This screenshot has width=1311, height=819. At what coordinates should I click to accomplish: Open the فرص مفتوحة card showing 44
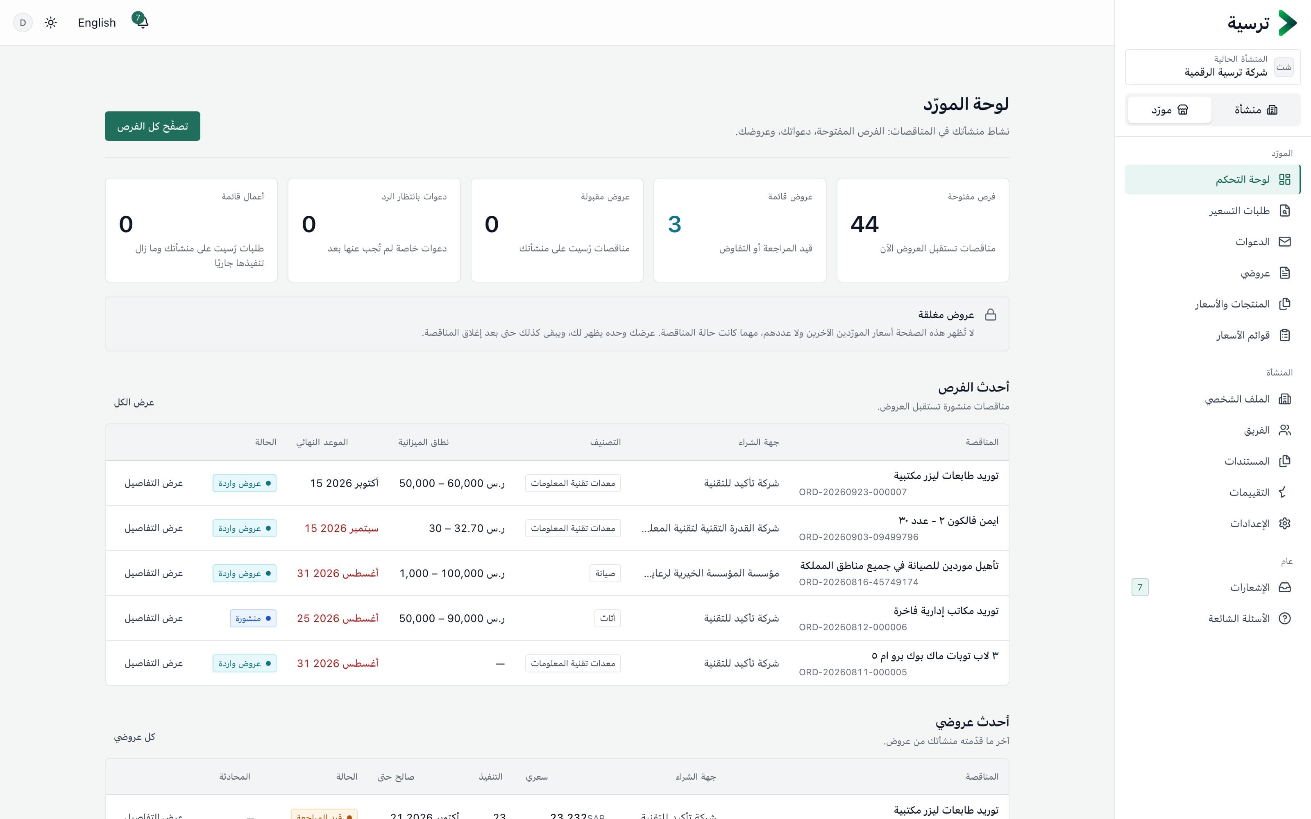pos(923,230)
